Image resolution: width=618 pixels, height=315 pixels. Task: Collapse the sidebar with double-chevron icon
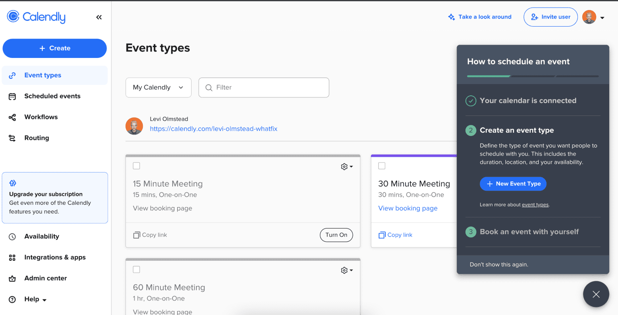coord(99,17)
